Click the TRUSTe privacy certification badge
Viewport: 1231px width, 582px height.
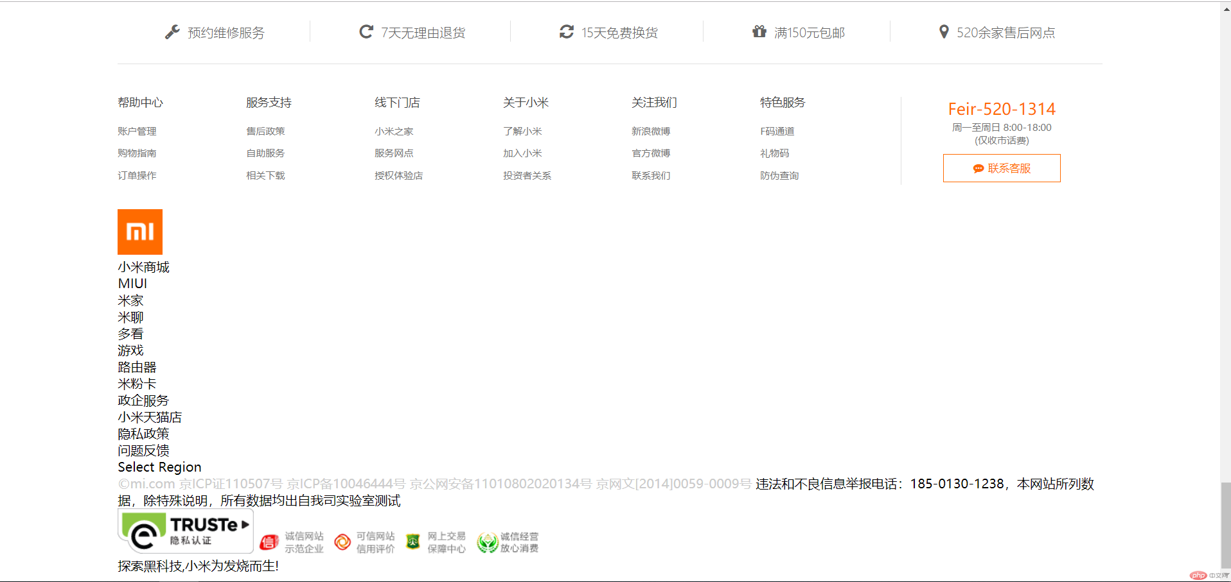click(186, 531)
